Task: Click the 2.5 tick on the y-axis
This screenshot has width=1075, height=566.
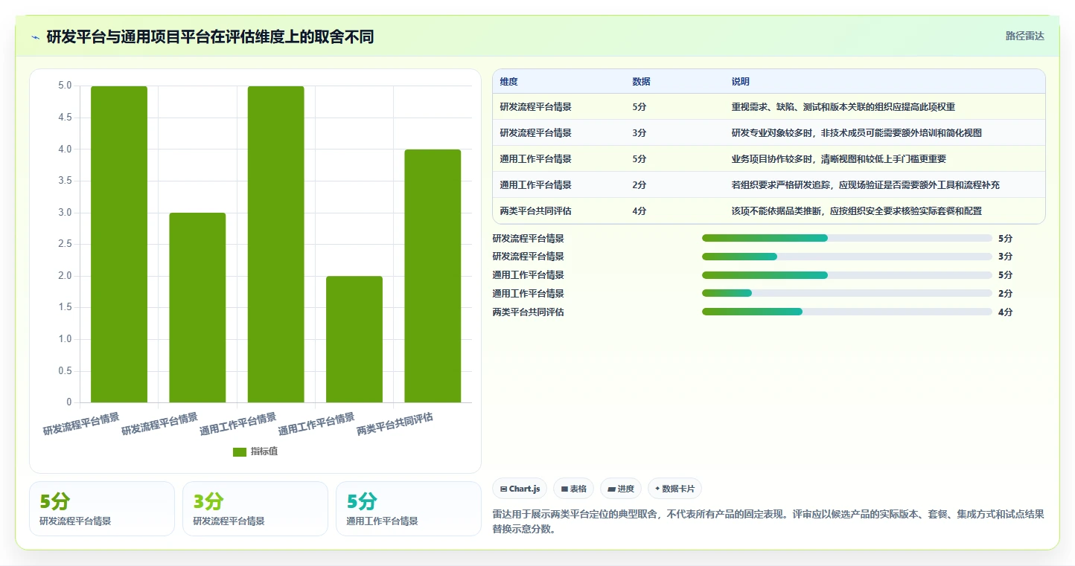Action: point(65,245)
